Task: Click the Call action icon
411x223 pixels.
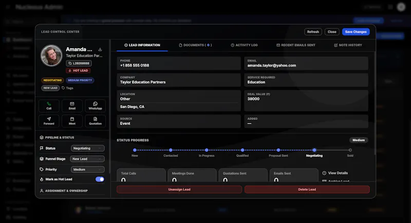Action: (x=49, y=104)
